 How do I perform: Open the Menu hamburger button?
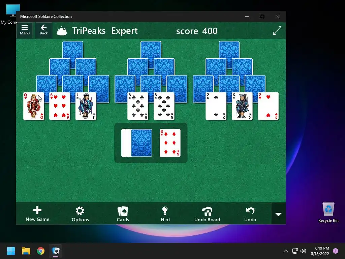[x=25, y=30]
